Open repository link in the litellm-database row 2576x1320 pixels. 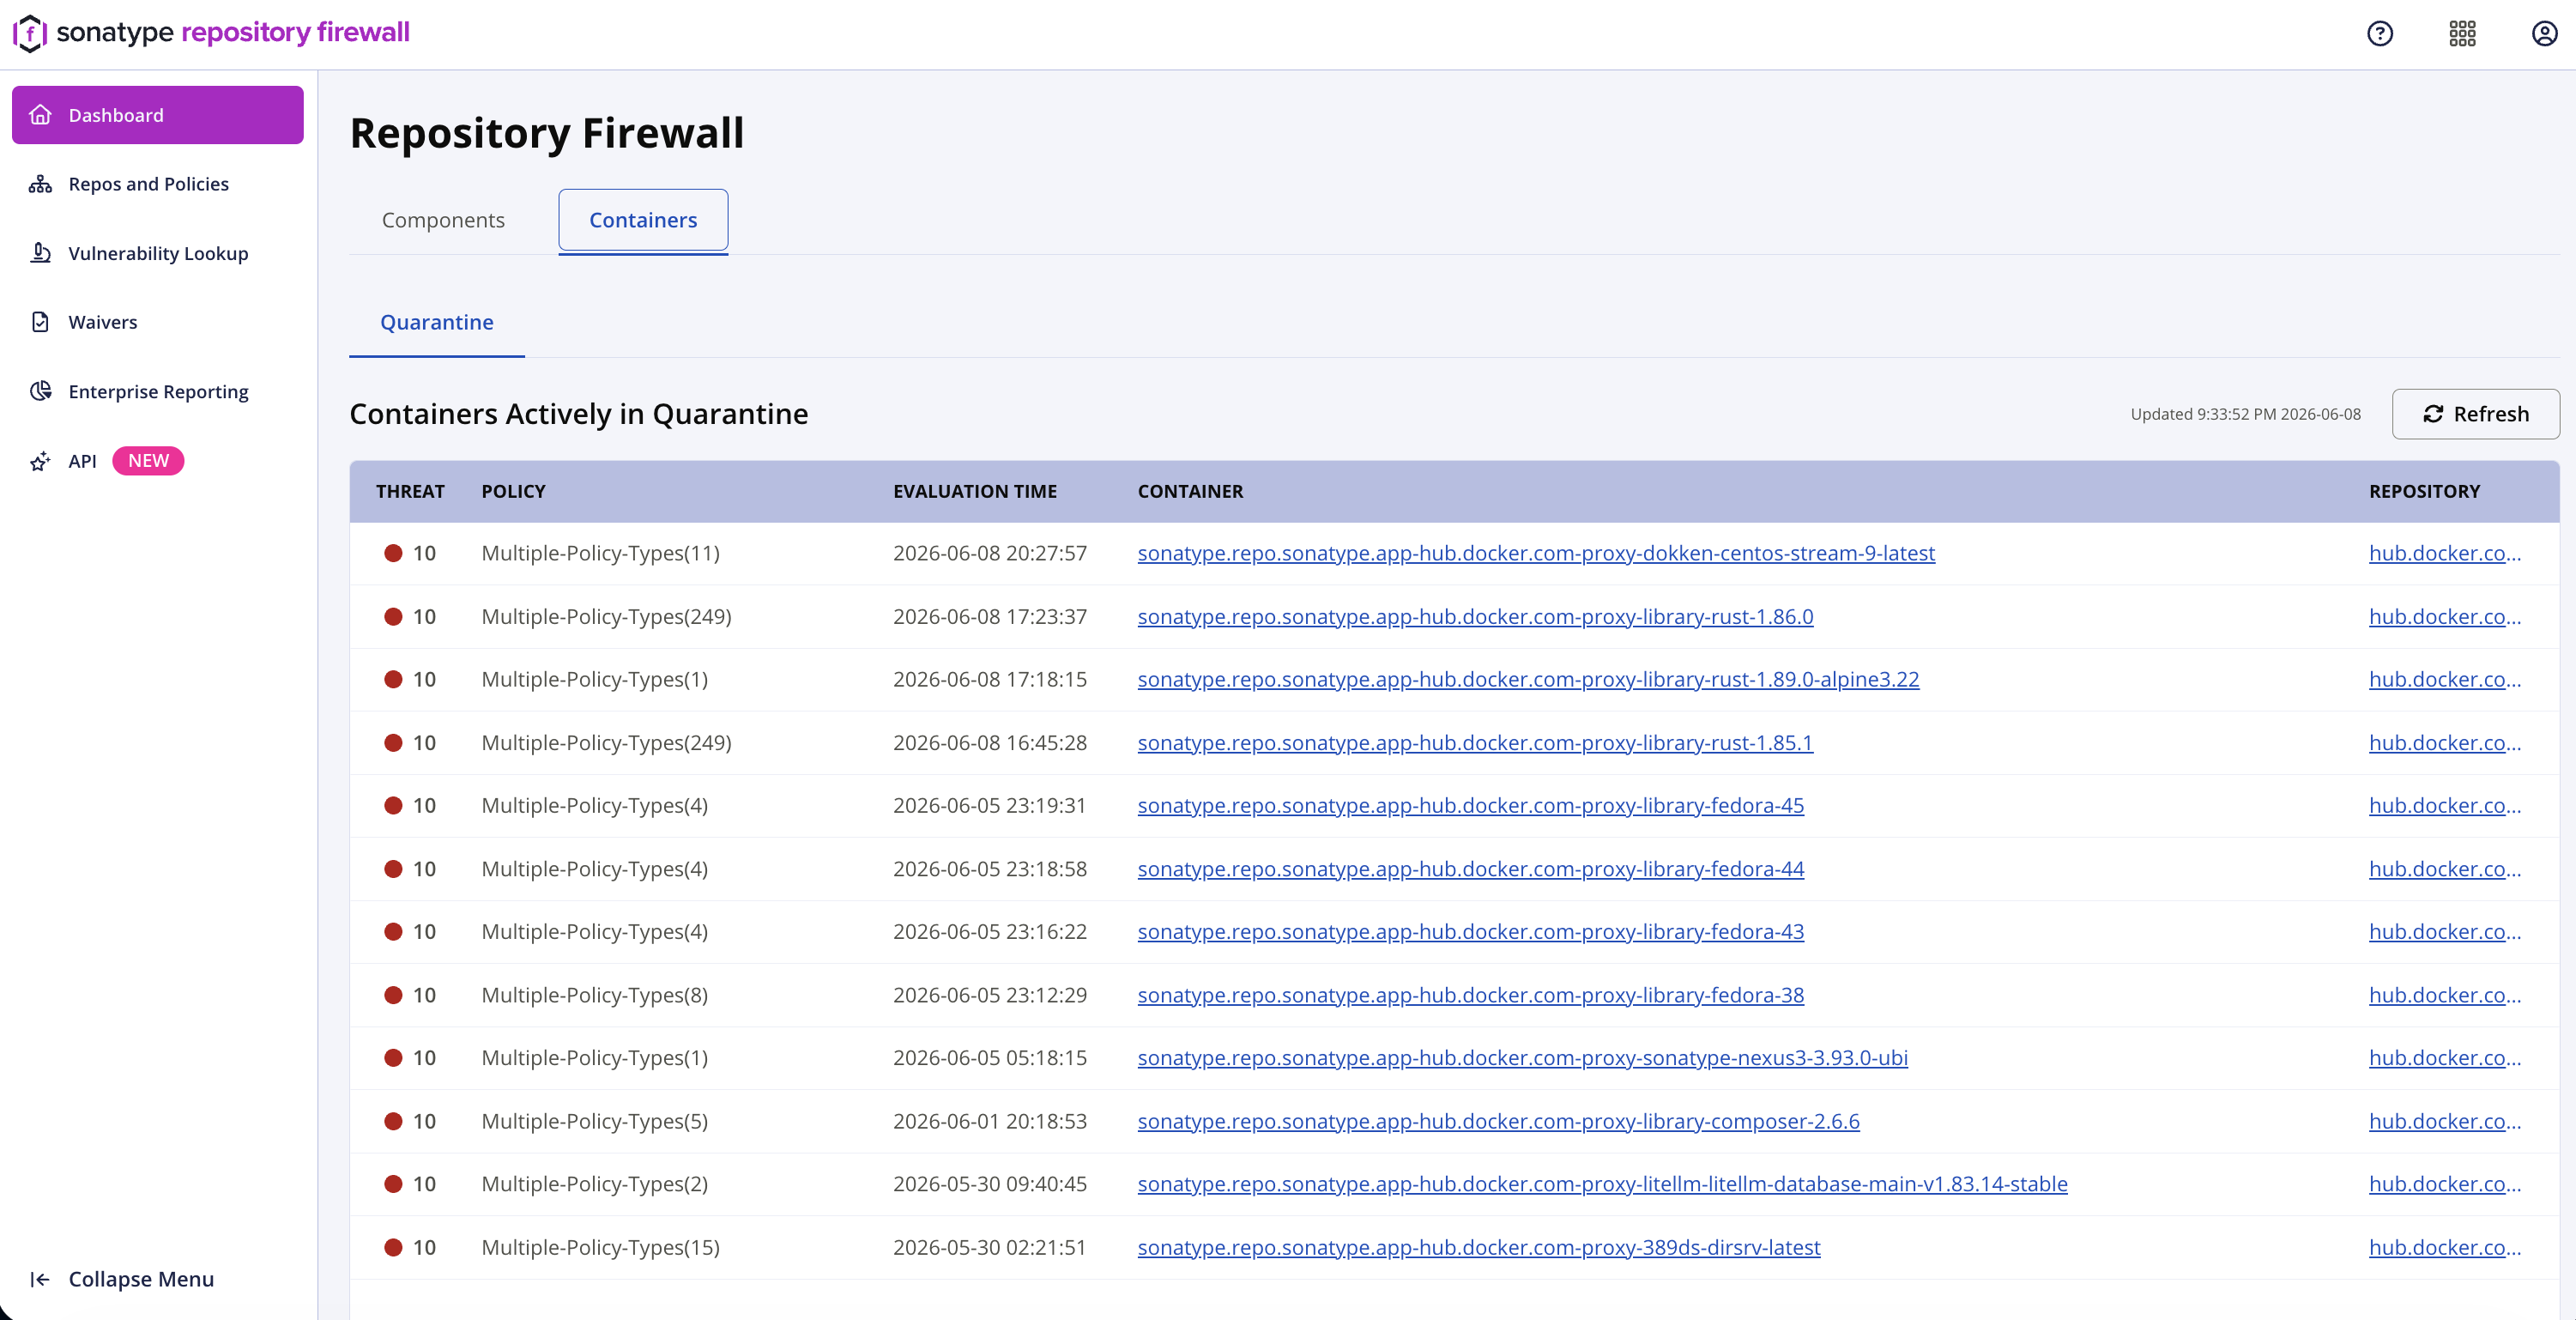(x=2445, y=1184)
